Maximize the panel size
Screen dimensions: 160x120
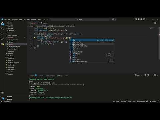155,75
